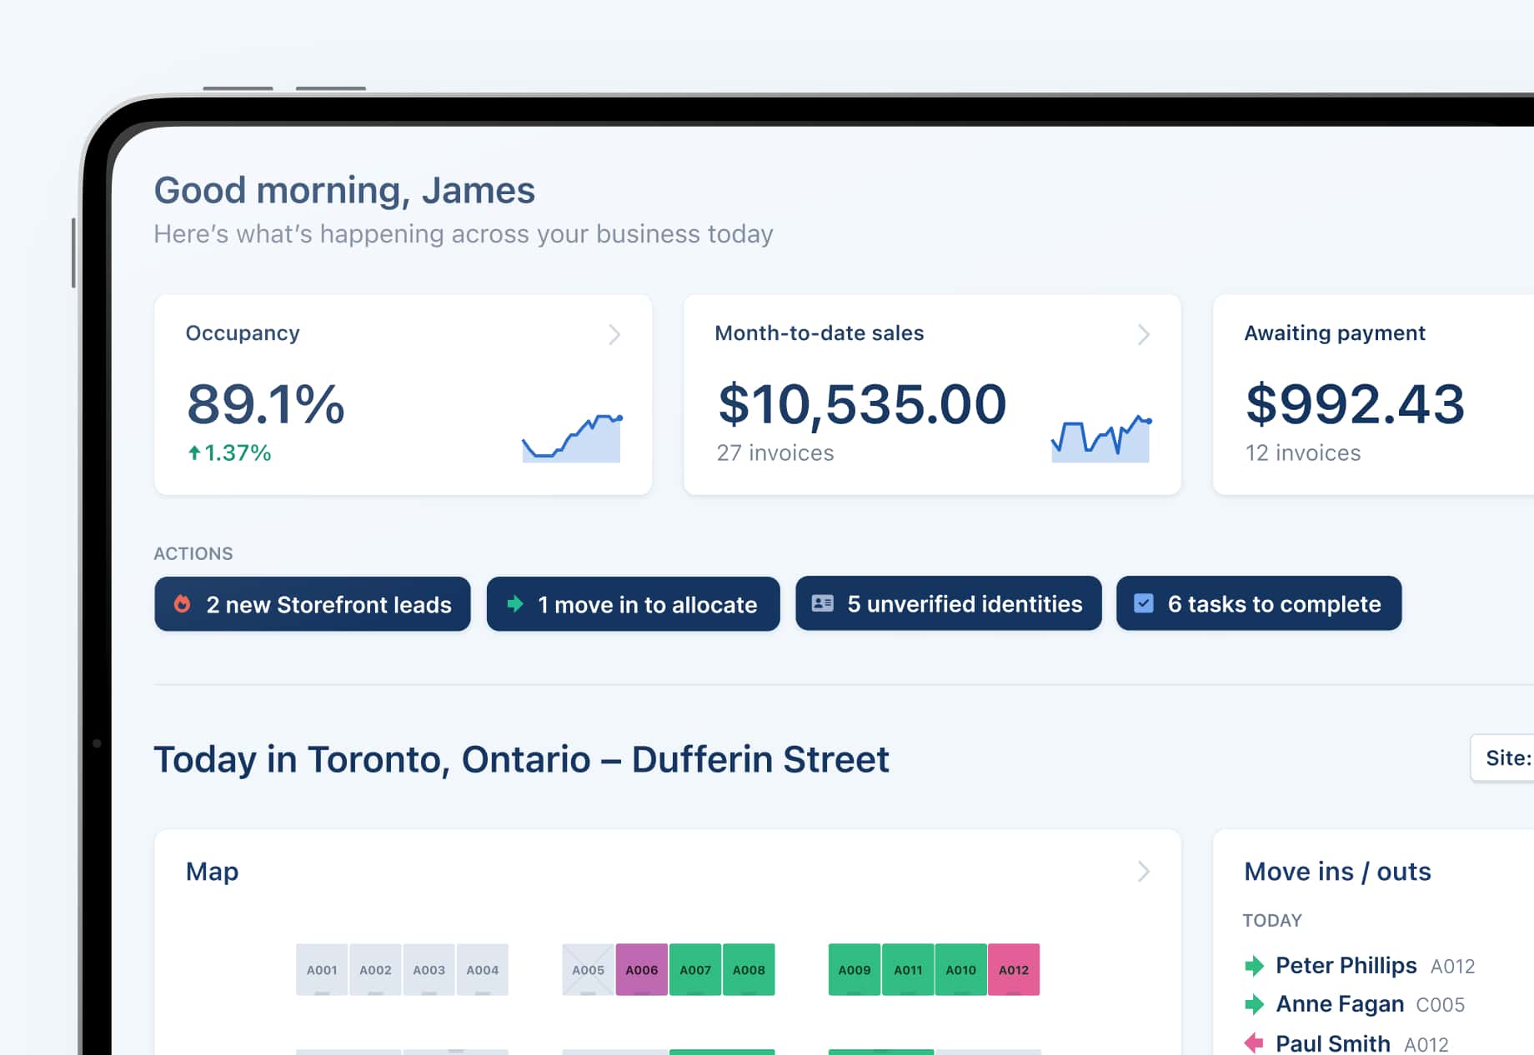This screenshot has width=1534, height=1055.
Task: Expand the Map panel
Action: [1143, 872]
